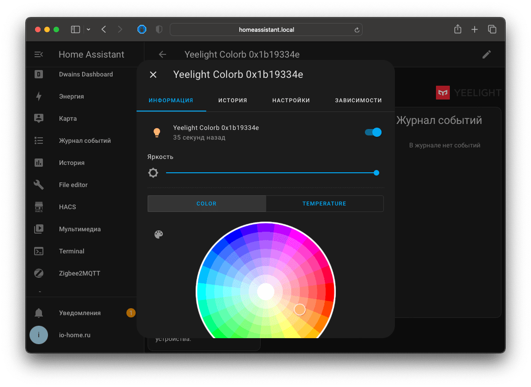
Task: Click the brightness slider handle
Action: point(376,173)
